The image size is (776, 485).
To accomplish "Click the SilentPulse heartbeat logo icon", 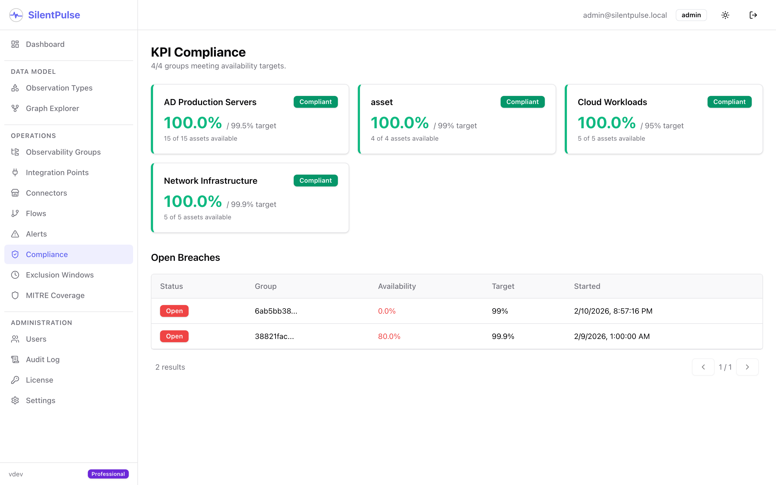I will [16, 15].
